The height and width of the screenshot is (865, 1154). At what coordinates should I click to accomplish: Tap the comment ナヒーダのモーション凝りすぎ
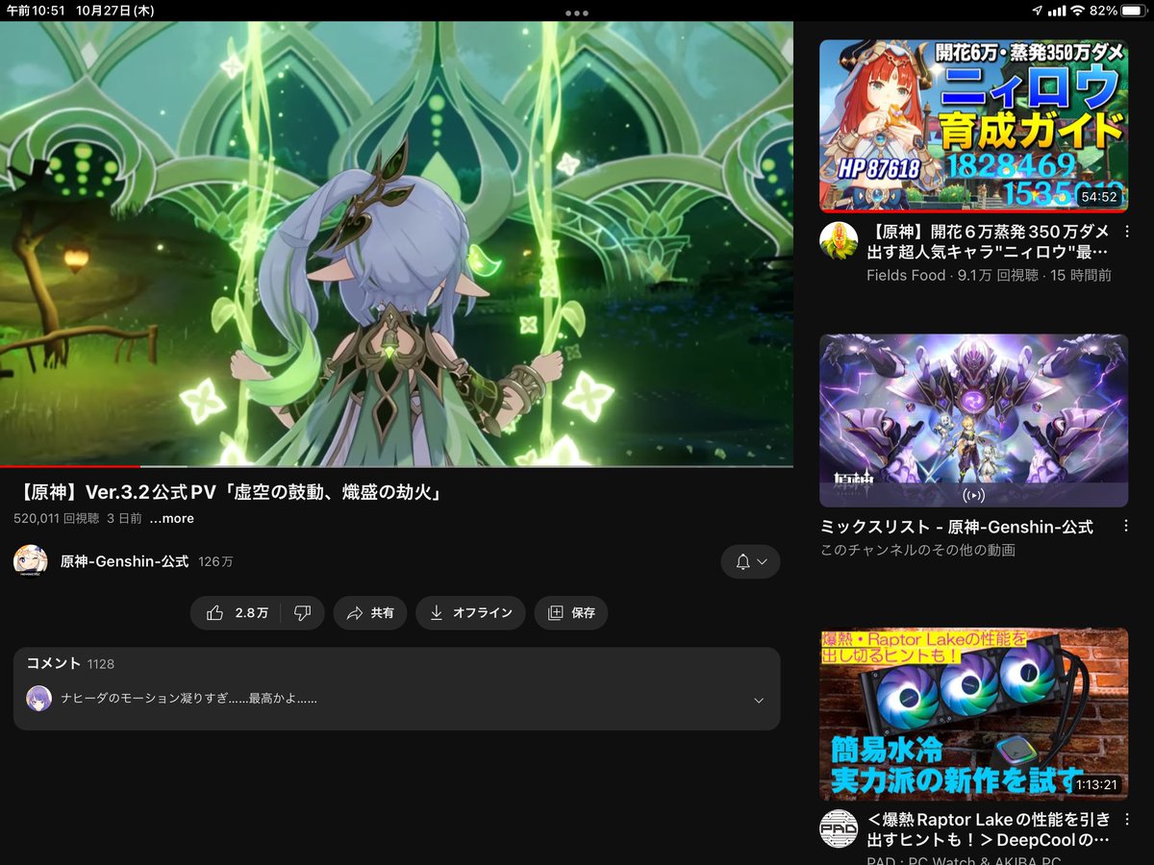pos(188,699)
